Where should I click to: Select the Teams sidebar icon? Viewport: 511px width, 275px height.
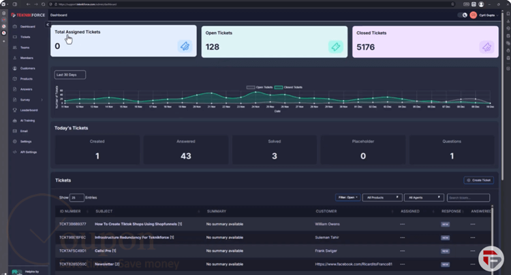click(15, 48)
